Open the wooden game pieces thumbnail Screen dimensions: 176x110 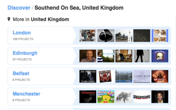click(160, 35)
